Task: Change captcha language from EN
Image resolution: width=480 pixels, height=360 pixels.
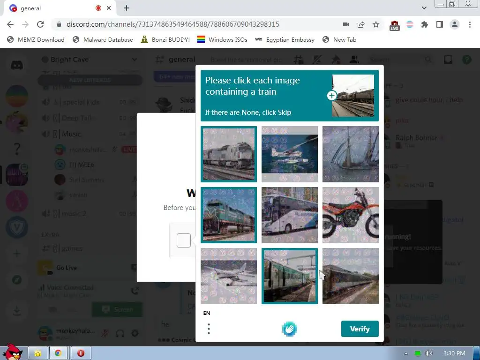Action: coord(207,313)
